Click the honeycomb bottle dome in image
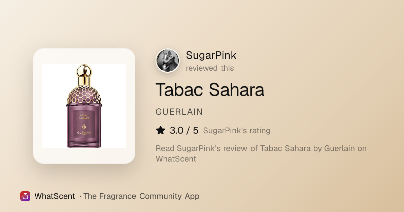This screenshot has height=212, width=404. coord(84,94)
